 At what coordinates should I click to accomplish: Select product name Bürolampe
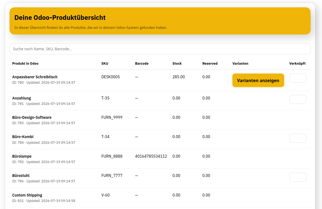22,156
